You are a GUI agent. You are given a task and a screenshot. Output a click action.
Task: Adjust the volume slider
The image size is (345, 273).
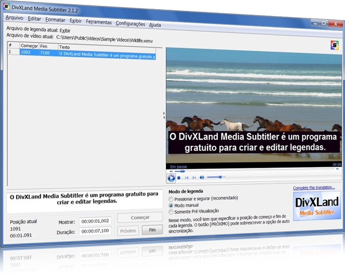pos(216,177)
